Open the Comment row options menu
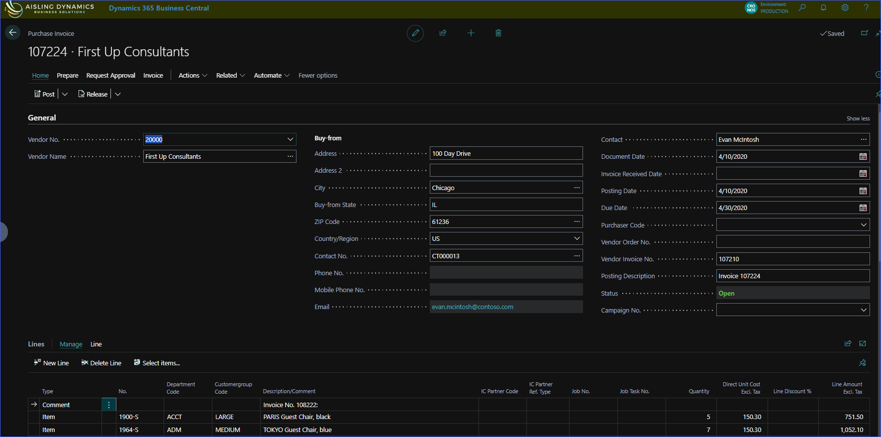 click(109, 405)
